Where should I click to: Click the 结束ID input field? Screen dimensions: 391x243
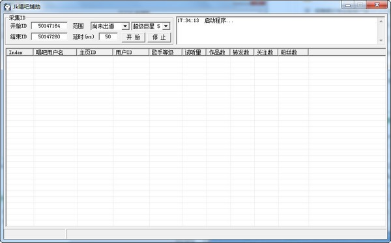click(x=49, y=36)
